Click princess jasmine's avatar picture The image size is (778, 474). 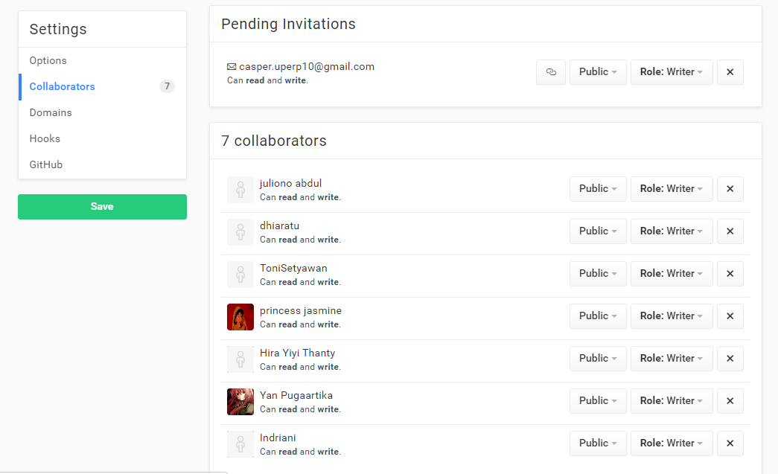(x=240, y=317)
